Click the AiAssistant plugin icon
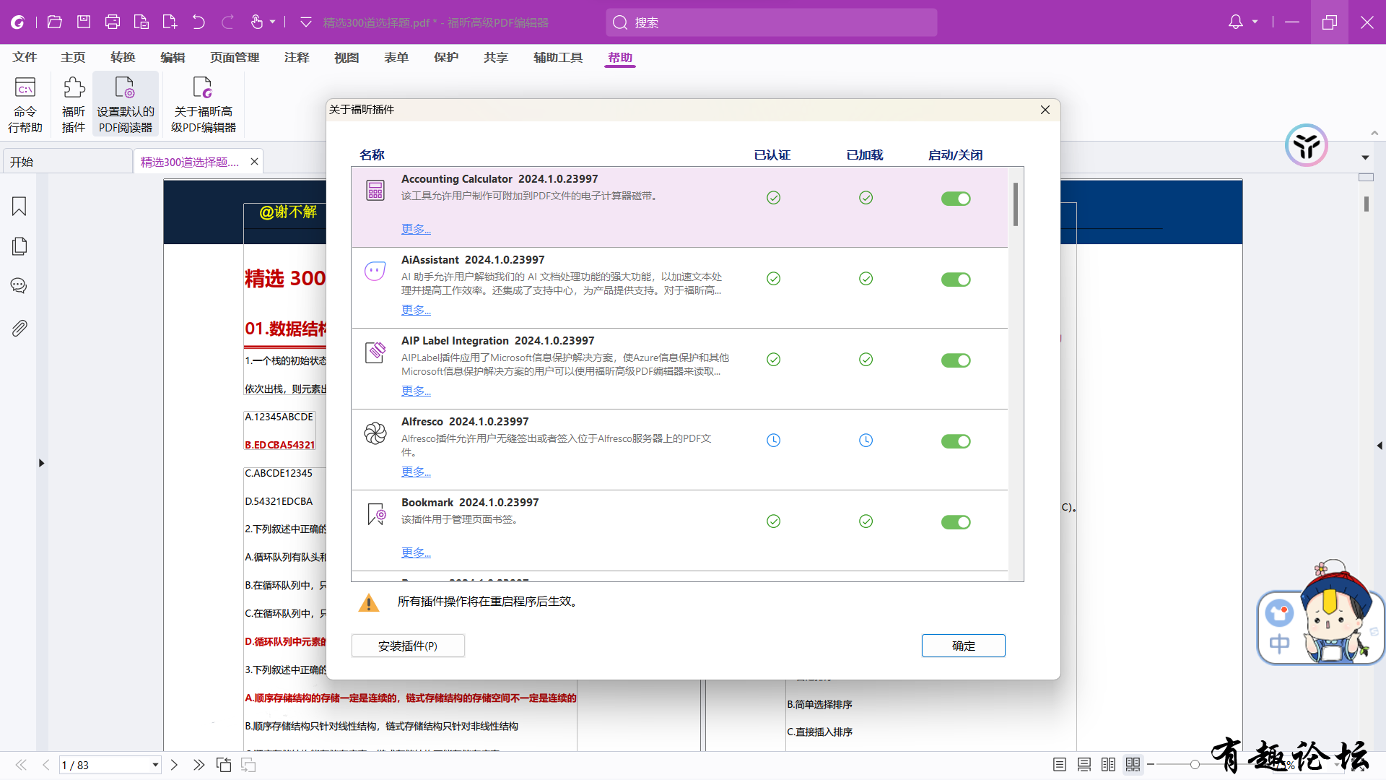 click(x=375, y=272)
